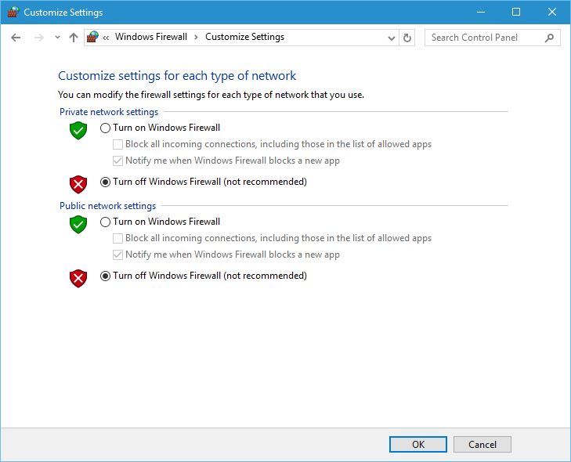Viewport: 571px width, 462px height.
Task: Click the Cancel button
Action: (482, 445)
